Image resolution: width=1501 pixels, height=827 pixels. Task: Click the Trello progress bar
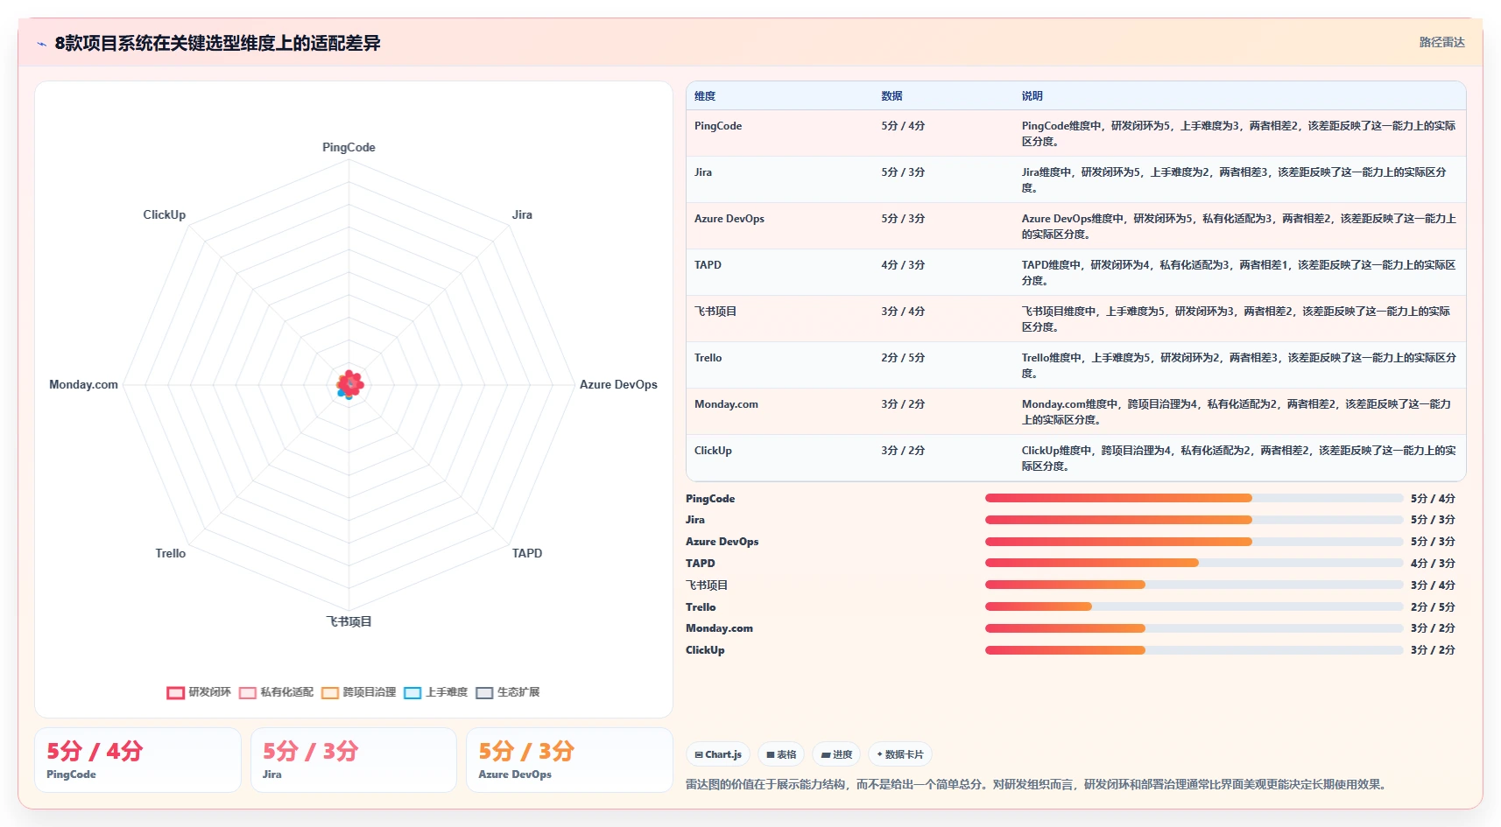click(1194, 606)
